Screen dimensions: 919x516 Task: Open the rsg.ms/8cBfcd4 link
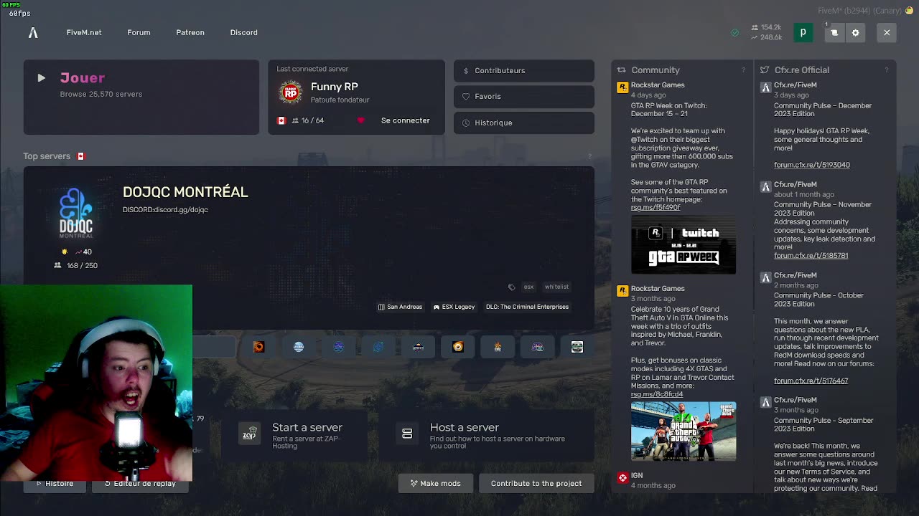point(657,394)
